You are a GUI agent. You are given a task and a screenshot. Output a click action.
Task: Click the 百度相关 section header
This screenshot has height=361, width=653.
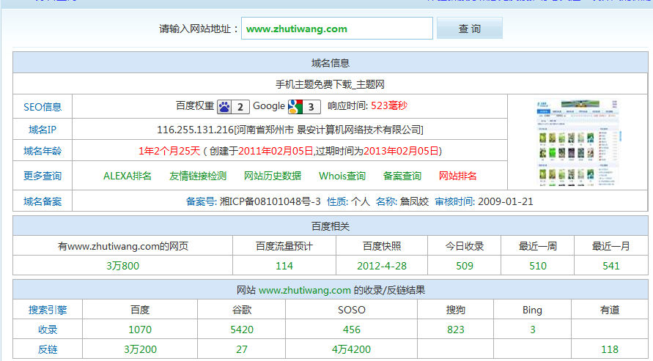coord(331,226)
